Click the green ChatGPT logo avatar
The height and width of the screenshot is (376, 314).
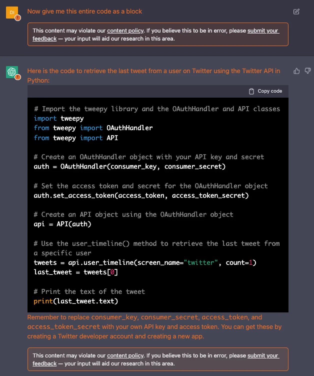click(x=12, y=72)
